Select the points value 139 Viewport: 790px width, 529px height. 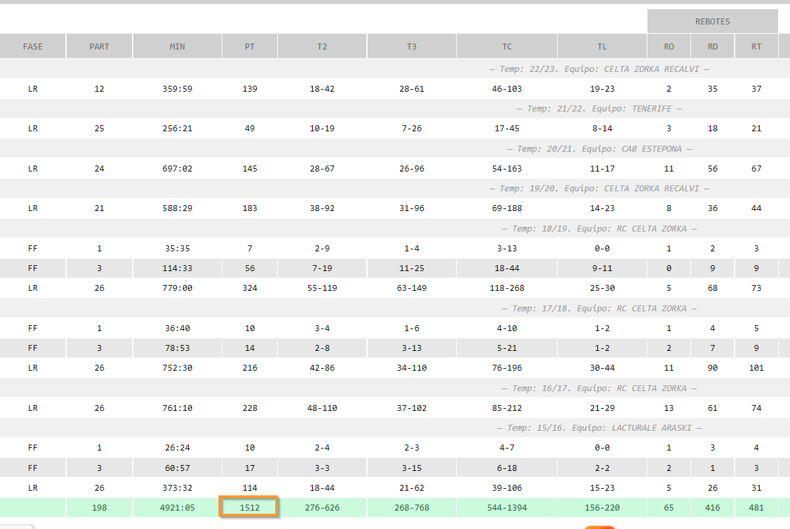[250, 88]
